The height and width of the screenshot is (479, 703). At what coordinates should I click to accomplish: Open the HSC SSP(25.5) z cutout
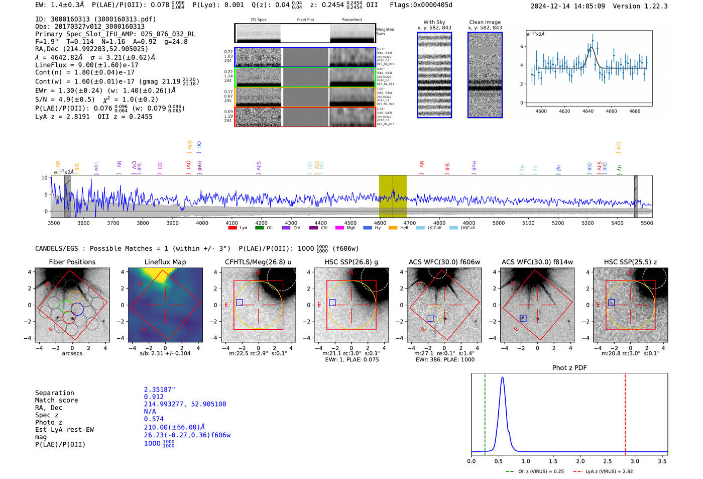coord(630,305)
